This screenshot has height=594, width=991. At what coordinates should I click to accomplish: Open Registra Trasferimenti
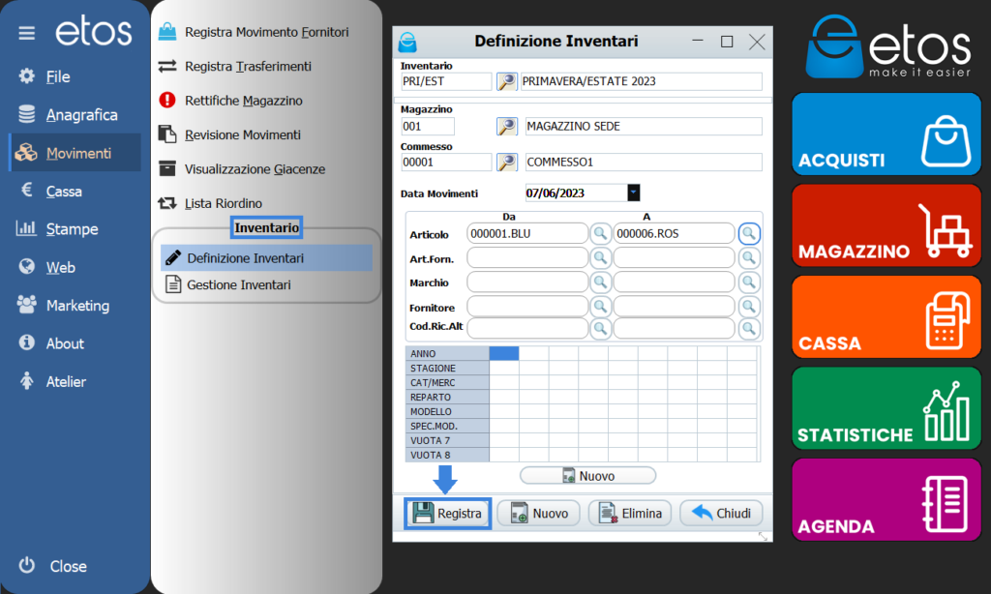(x=248, y=66)
